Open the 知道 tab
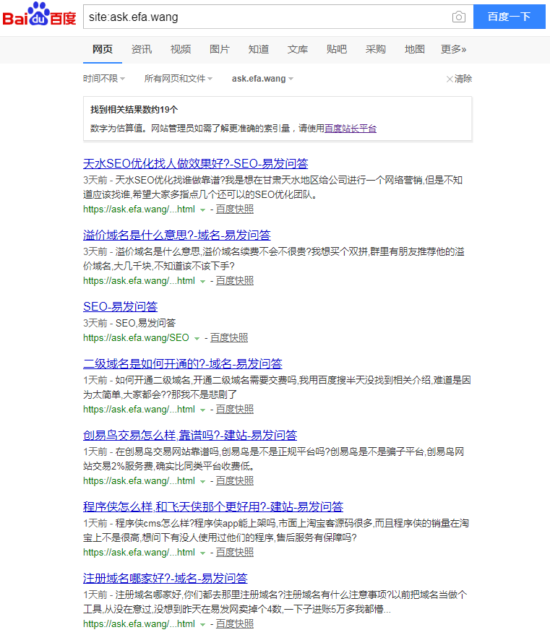This screenshot has height=635, width=550. coord(259,49)
